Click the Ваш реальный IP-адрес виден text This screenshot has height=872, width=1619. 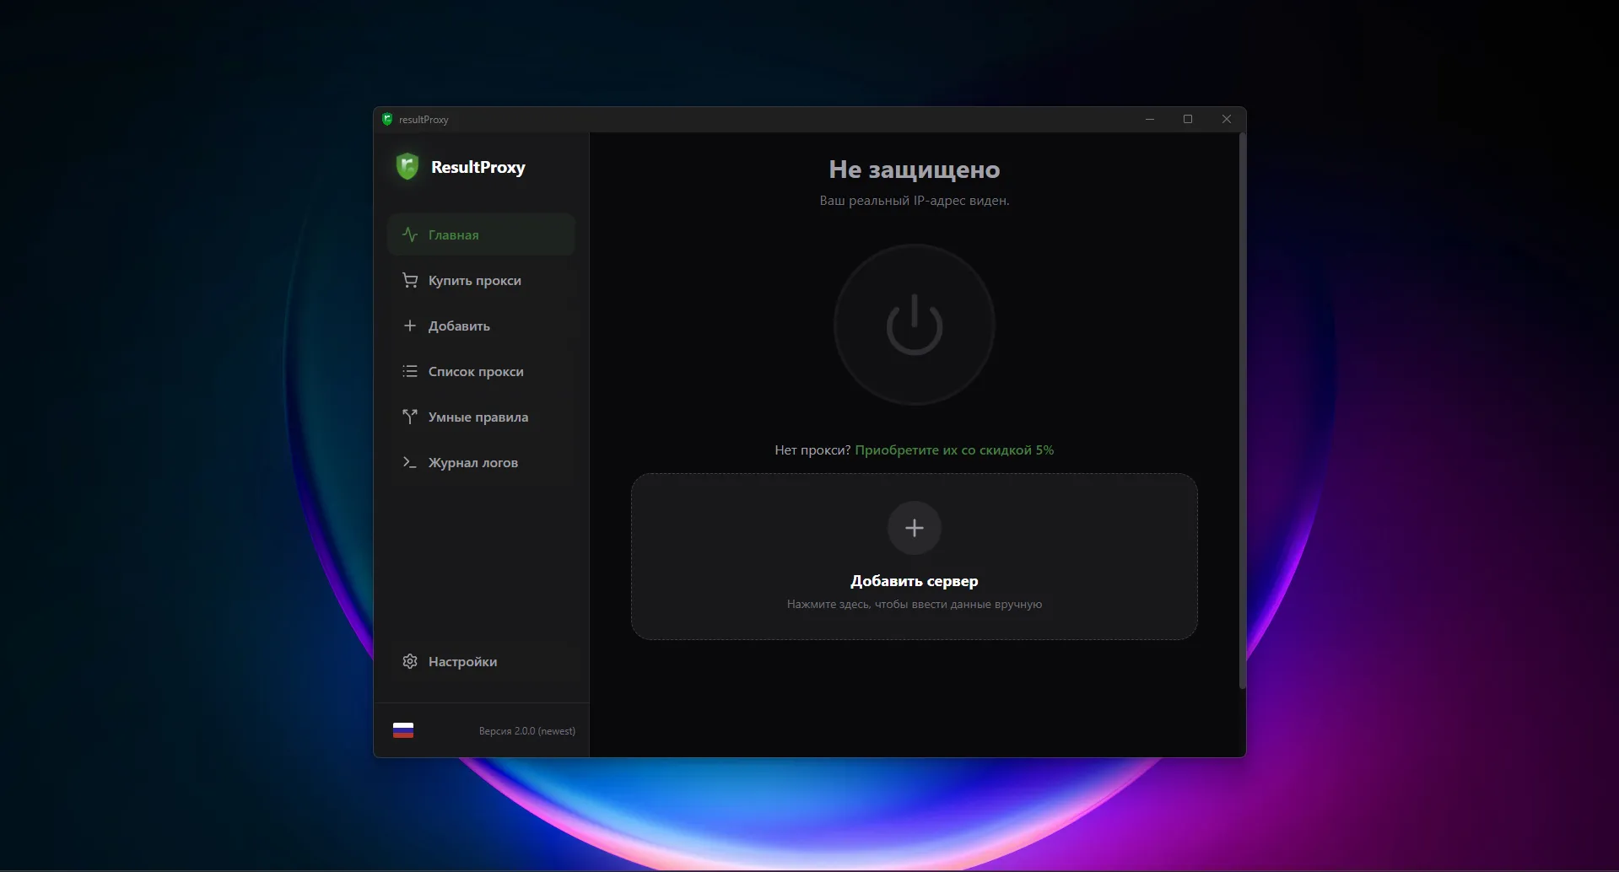tap(915, 201)
